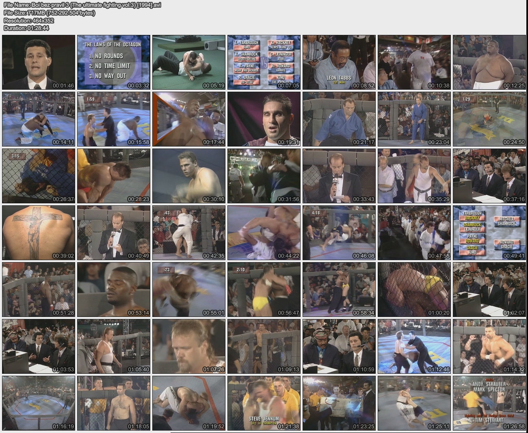Select the interview close-up thumbnail at 00:19:31
528x433 pixels.
click(x=264, y=119)
